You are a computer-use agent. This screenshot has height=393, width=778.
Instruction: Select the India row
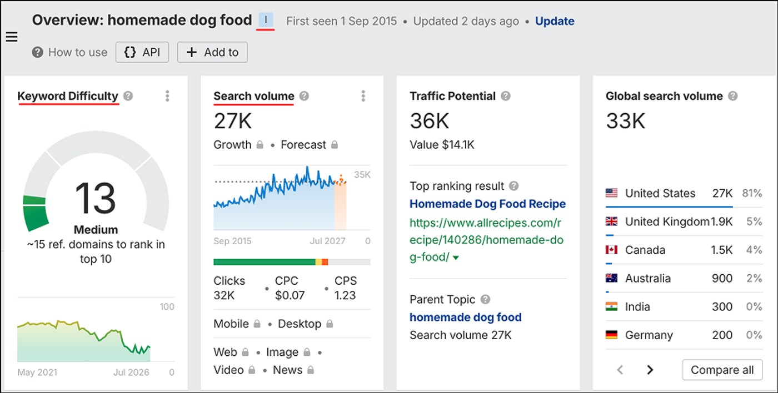684,306
